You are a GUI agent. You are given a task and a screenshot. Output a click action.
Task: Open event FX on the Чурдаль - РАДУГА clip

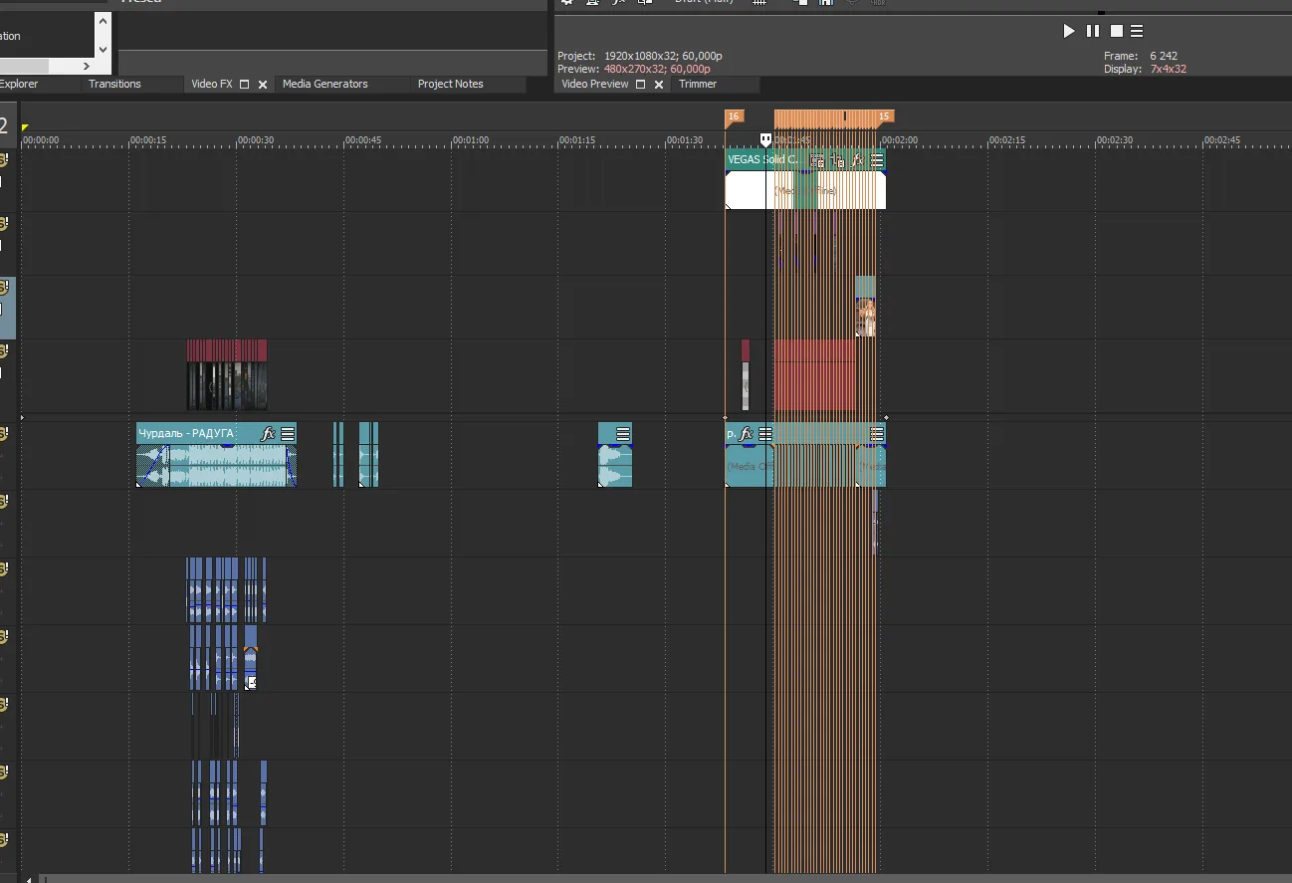coord(268,433)
